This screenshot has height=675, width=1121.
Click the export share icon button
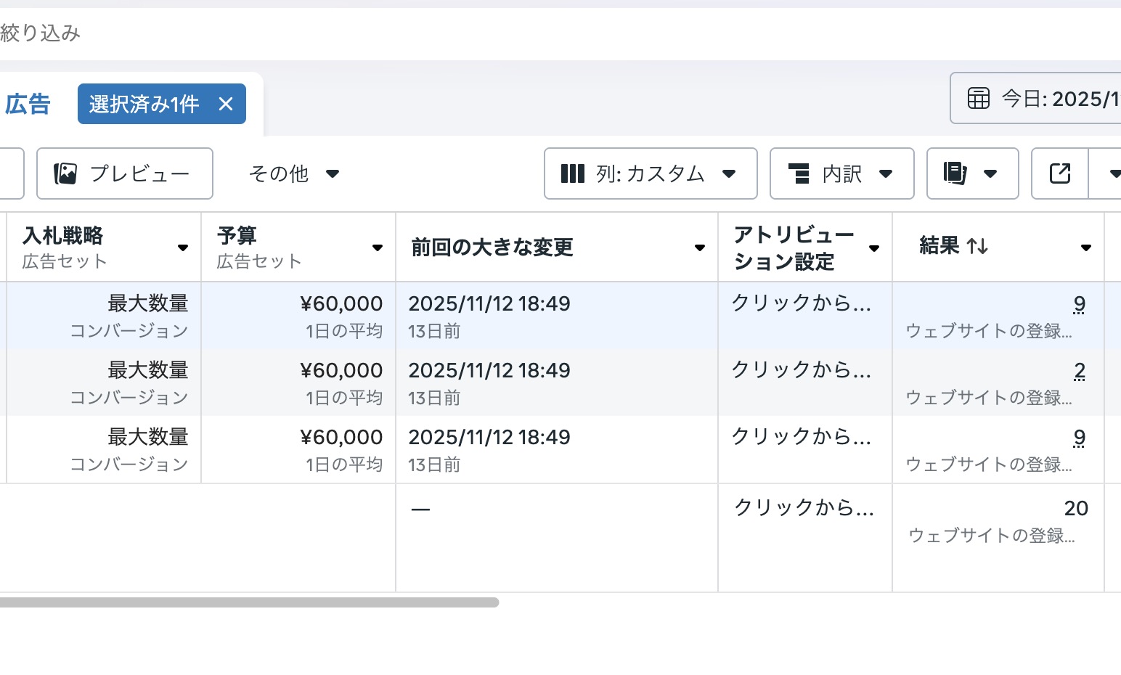click(x=1059, y=173)
